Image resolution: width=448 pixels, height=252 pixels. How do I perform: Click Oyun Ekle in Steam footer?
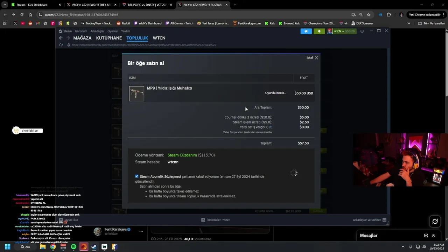pos(69,220)
